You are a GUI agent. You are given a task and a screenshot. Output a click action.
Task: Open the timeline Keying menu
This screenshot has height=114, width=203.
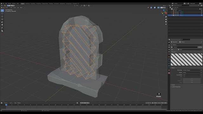tap(11, 103)
